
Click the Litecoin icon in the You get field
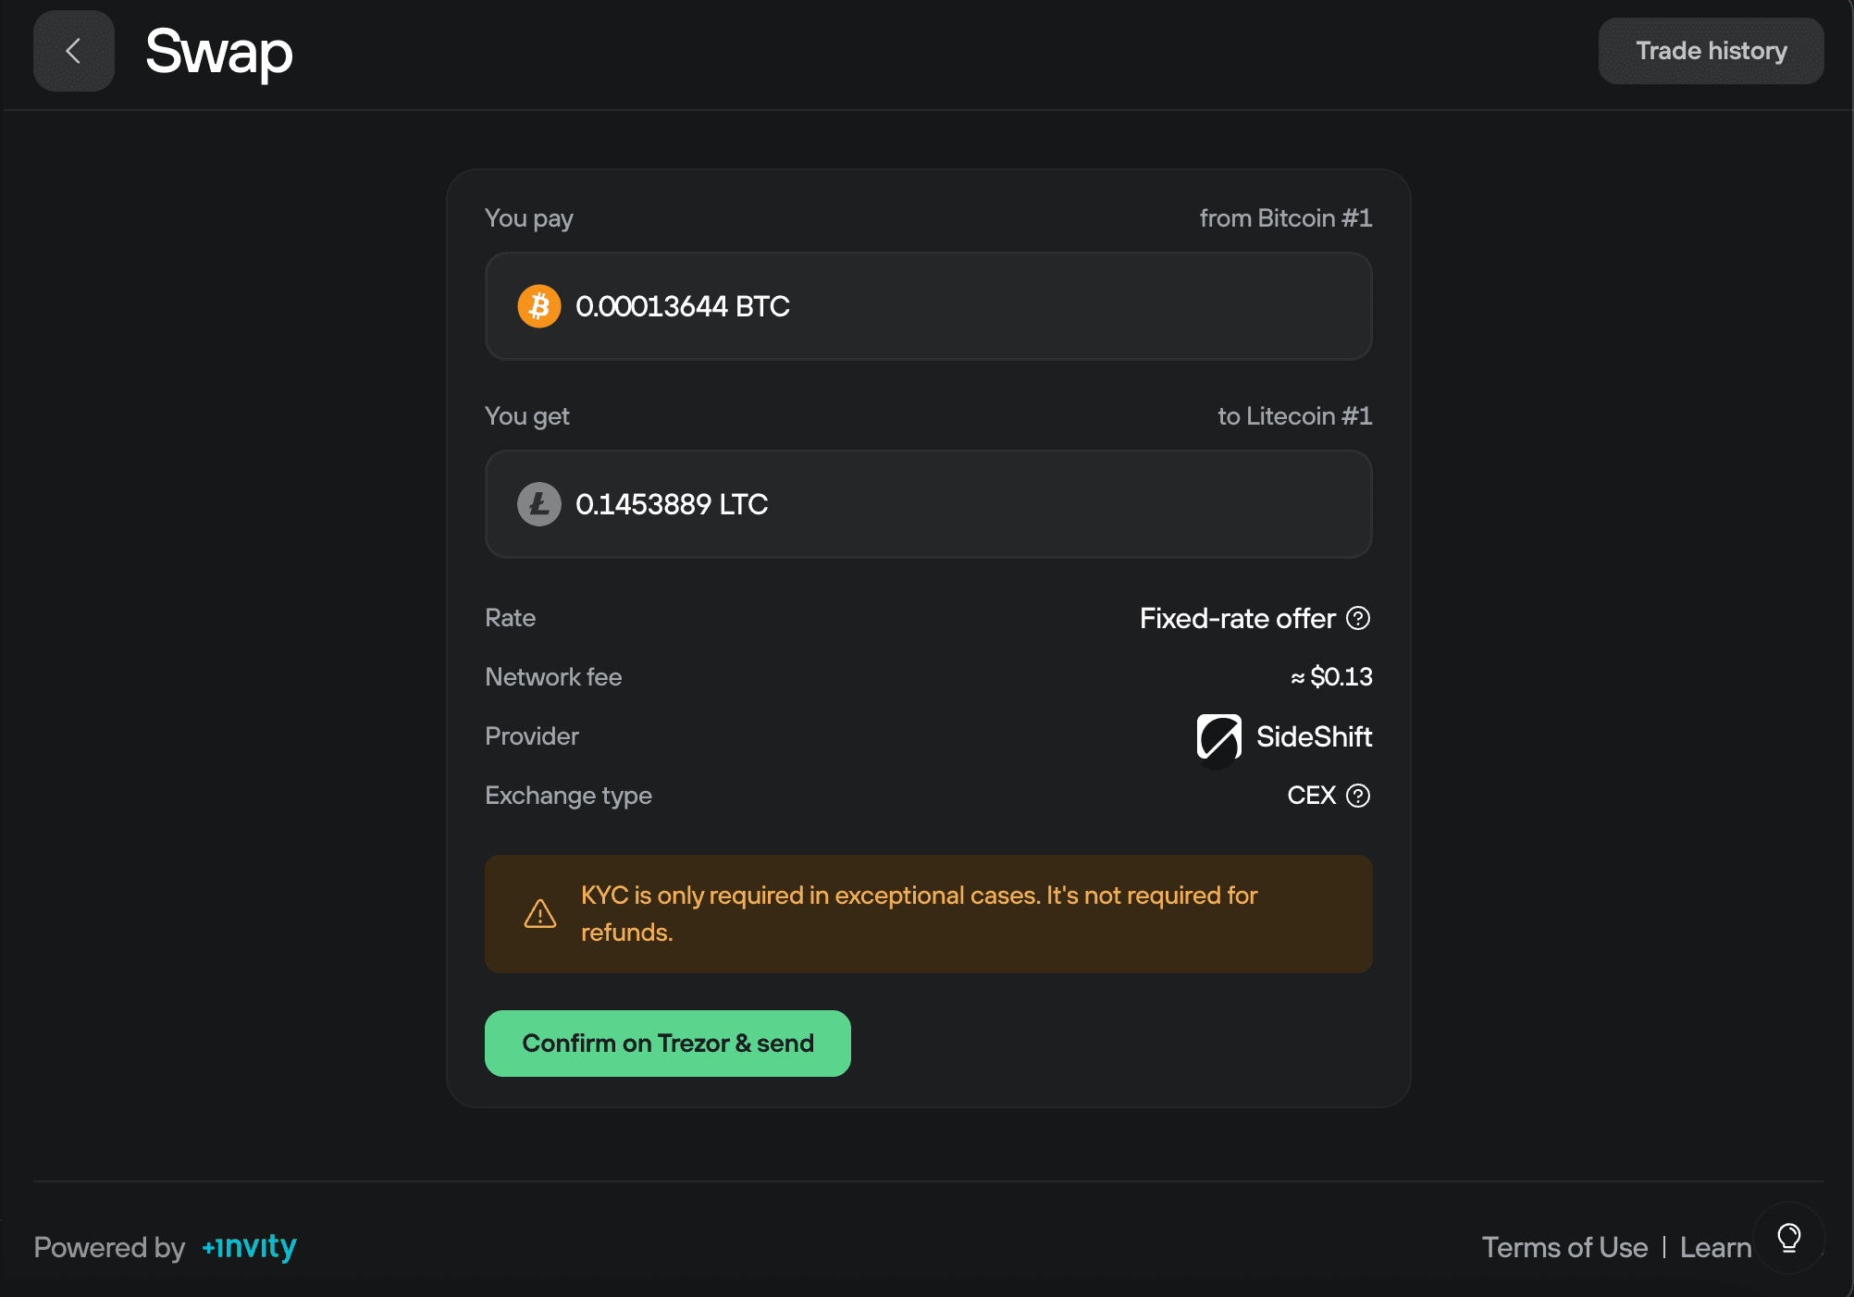coord(538,504)
